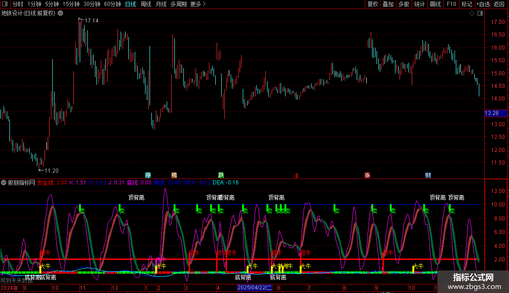Click the 停 event marker icon

coord(148,175)
